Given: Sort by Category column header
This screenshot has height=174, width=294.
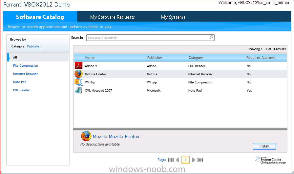Looking at the screenshot, I should [196, 58].
